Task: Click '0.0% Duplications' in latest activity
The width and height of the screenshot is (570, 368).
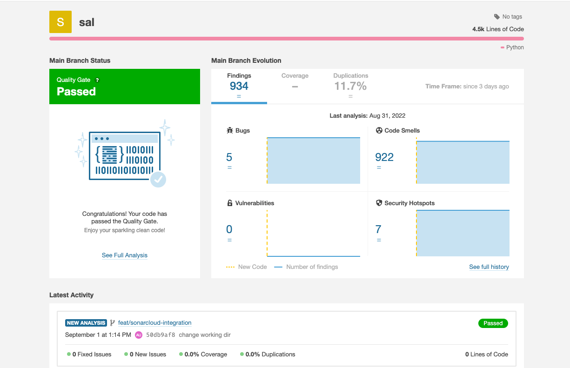Action: pos(268,355)
